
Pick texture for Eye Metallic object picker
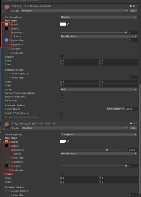tap(10, 28)
